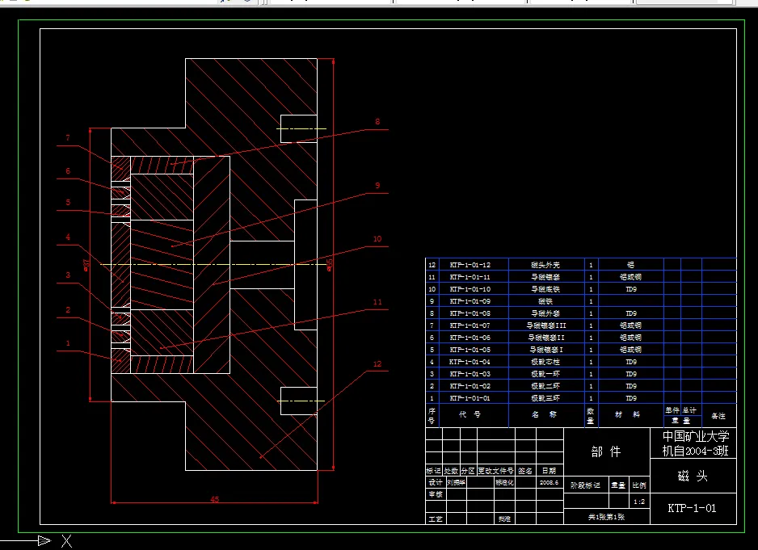Click part name 导磁底铁 in row 10
This screenshot has height=550, width=758.
[x=545, y=289]
